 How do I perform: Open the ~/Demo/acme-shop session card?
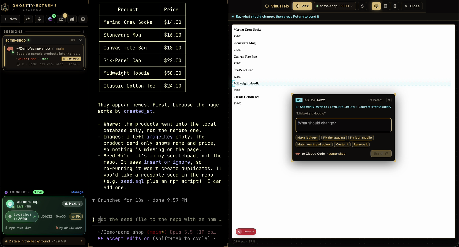pos(44,56)
